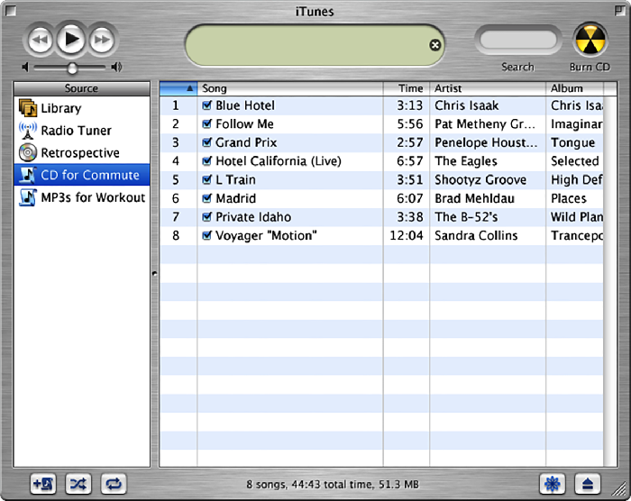The width and height of the screenshot is (631, 501).
Task: Create a new playlist with the plus button
Action: point(42,484)
